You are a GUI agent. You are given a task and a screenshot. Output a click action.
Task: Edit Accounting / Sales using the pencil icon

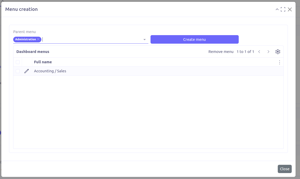point(26,71)
